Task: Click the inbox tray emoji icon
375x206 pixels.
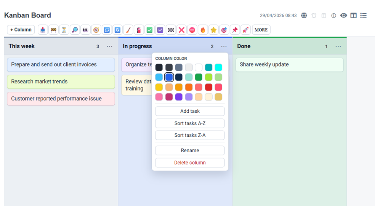Action: click(x=43, y=30)
